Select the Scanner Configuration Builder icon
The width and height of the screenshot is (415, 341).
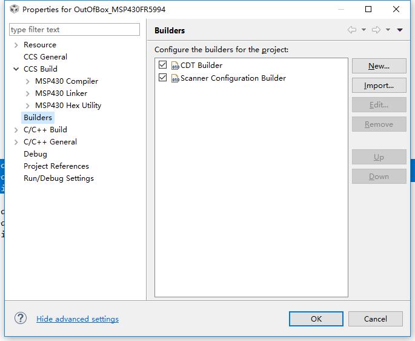(176, 78)
